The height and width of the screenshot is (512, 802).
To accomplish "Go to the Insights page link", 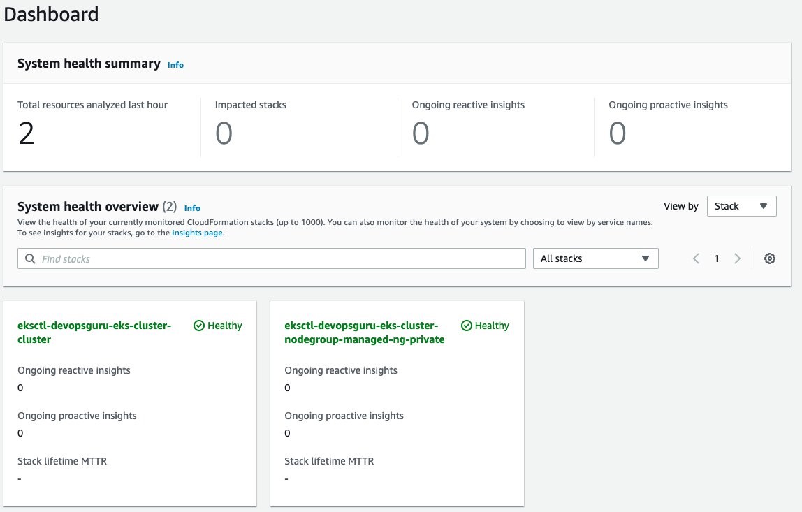I will point(197,233).
